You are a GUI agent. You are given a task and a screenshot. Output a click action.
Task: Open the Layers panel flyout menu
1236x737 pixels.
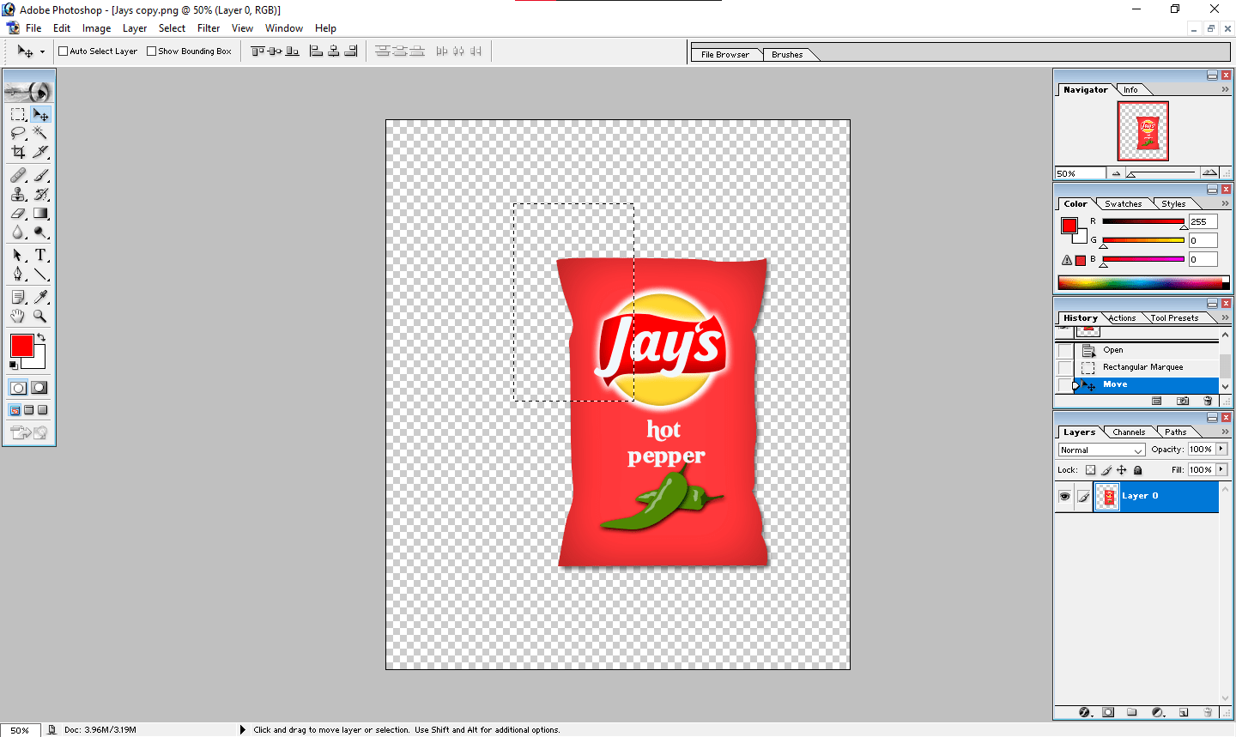(1225, 432)
